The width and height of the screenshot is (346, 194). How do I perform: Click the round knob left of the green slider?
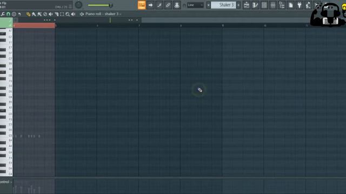(x=78, y=5)
